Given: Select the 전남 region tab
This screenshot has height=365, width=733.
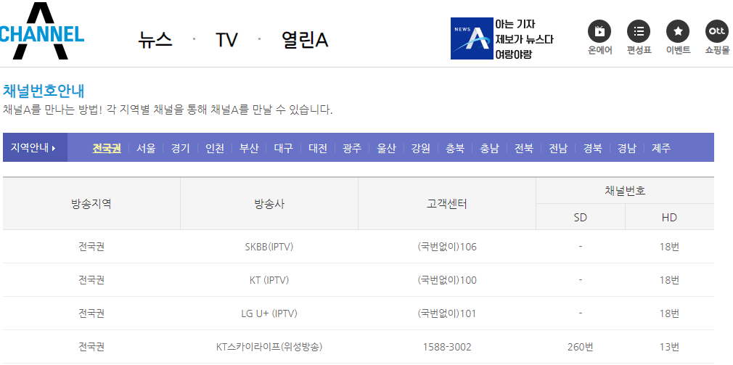Looking at the screenshot, I should [558, 148].
